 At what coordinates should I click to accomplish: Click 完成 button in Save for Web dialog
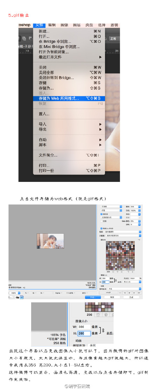click(131, 297)
